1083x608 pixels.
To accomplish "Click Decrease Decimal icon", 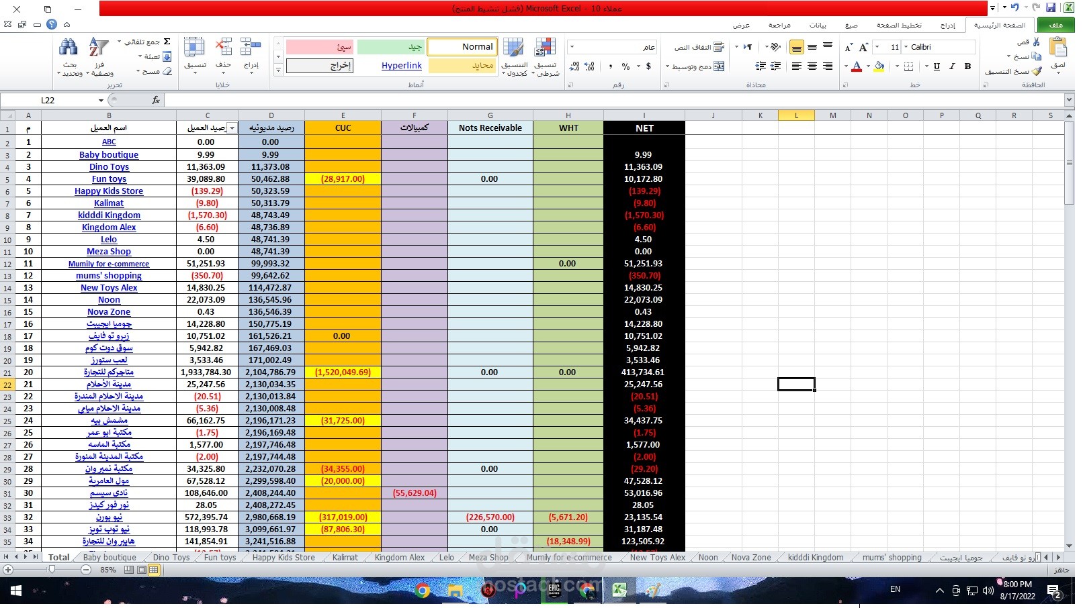I will (574, 66).
